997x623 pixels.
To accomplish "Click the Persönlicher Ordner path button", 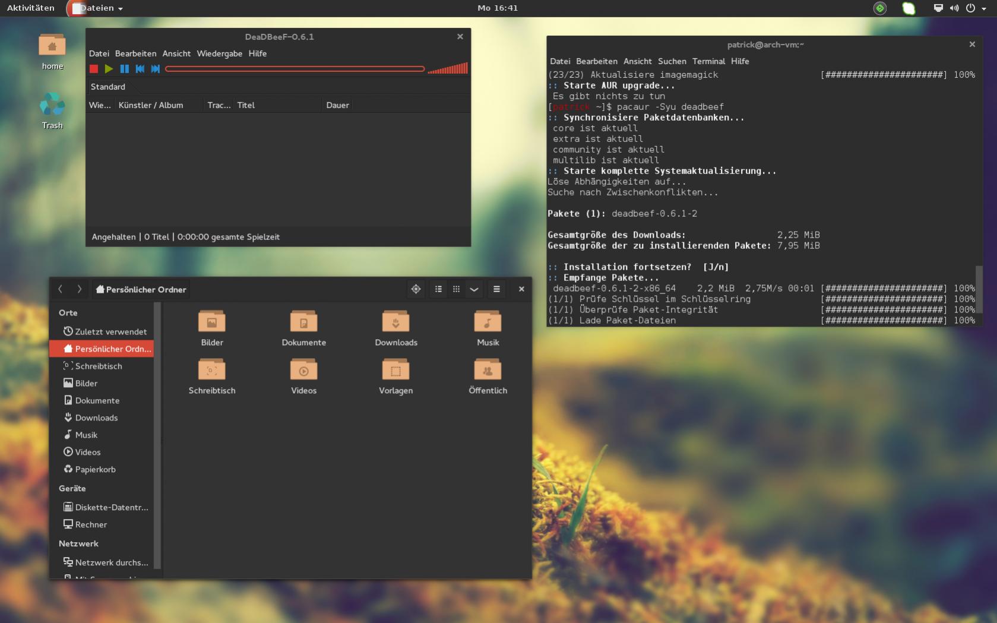I will (141, 289).
